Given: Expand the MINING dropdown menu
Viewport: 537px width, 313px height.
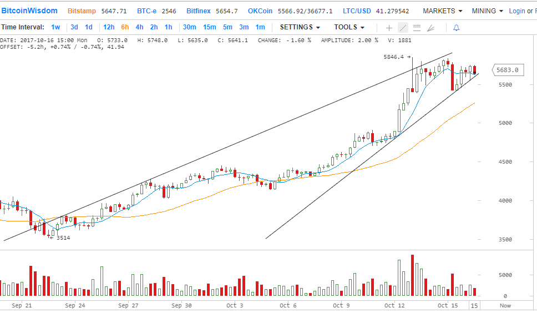Looking at the screenshot, I should pos(488,11).
